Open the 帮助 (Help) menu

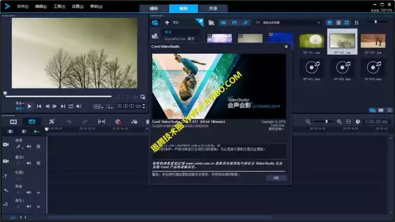coord(96,7)
